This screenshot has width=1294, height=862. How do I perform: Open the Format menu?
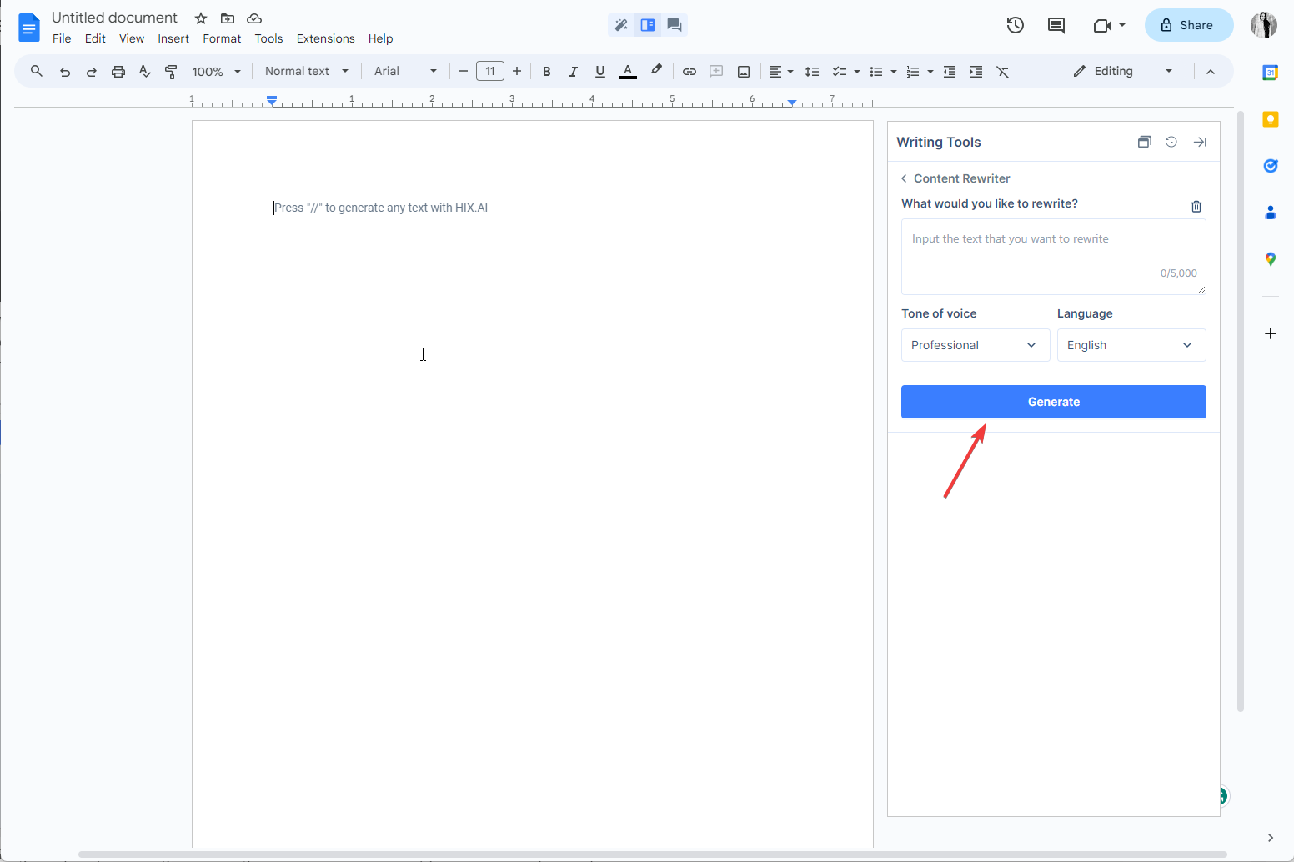point(222,38)
